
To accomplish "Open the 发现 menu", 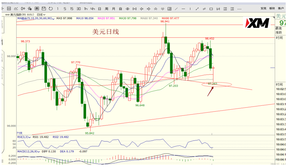I will pos(263,9).
